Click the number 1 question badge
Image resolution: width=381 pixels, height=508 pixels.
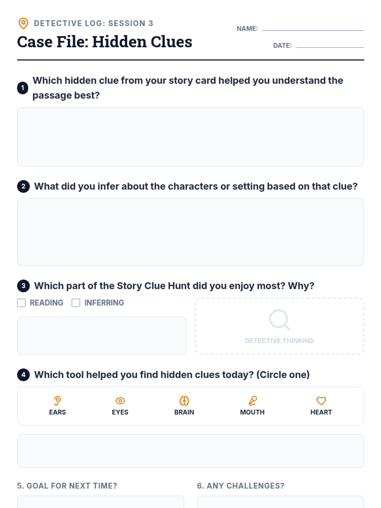(x=23, y=88)
